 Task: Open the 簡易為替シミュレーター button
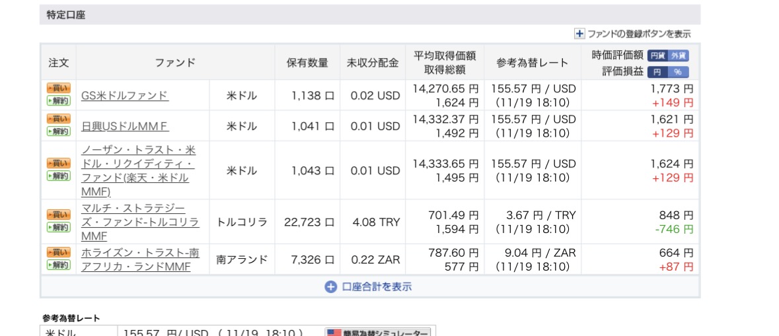[378, 332]
